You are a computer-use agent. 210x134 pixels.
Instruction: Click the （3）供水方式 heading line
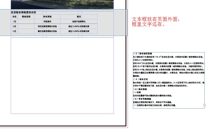[141, 79]
